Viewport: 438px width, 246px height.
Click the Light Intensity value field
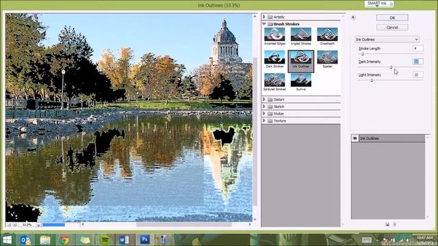click(x=418, y=74)
